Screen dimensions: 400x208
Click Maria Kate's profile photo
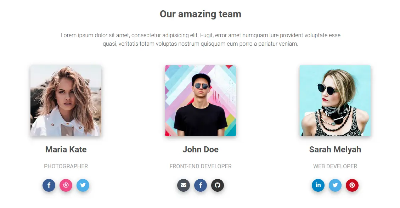(66, 101)
